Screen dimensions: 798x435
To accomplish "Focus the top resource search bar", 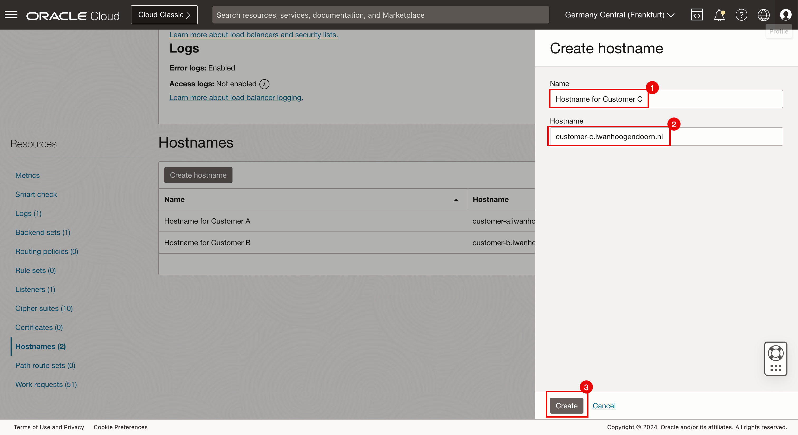I will pyautogui.click(x=380, y=15).
